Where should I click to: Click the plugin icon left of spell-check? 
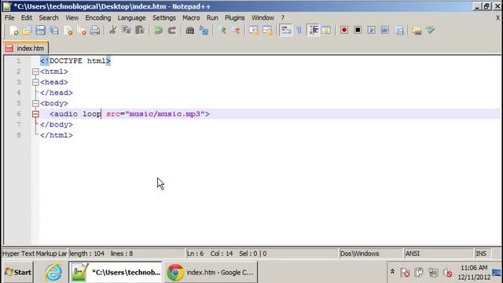[x=417, y=31]
